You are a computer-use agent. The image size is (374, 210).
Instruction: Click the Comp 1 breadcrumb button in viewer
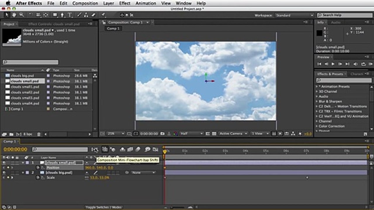pos(113,29)
